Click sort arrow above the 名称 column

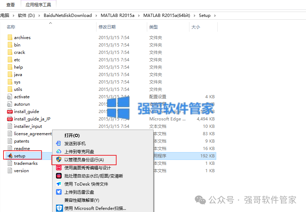(x=51, y=23)
